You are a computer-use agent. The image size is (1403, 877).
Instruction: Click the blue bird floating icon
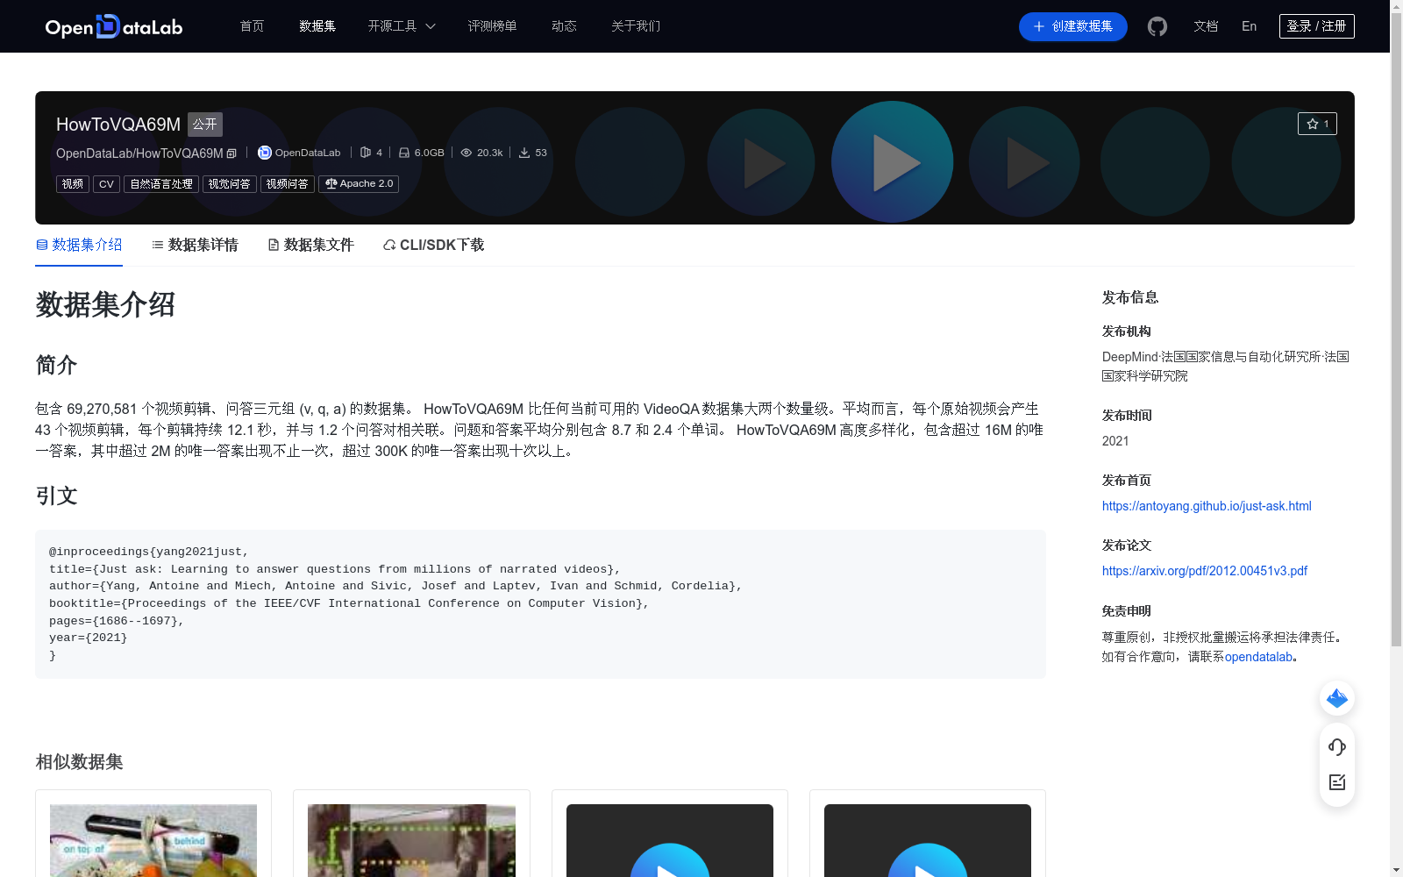pos(1337,698)
